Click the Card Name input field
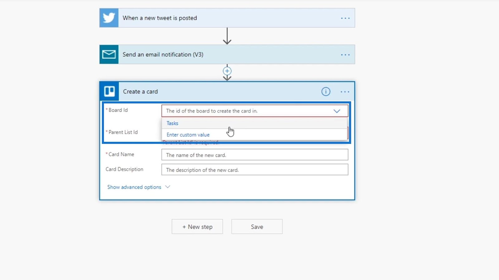This screenshot has height=280, width=499. tap(255, 155)
